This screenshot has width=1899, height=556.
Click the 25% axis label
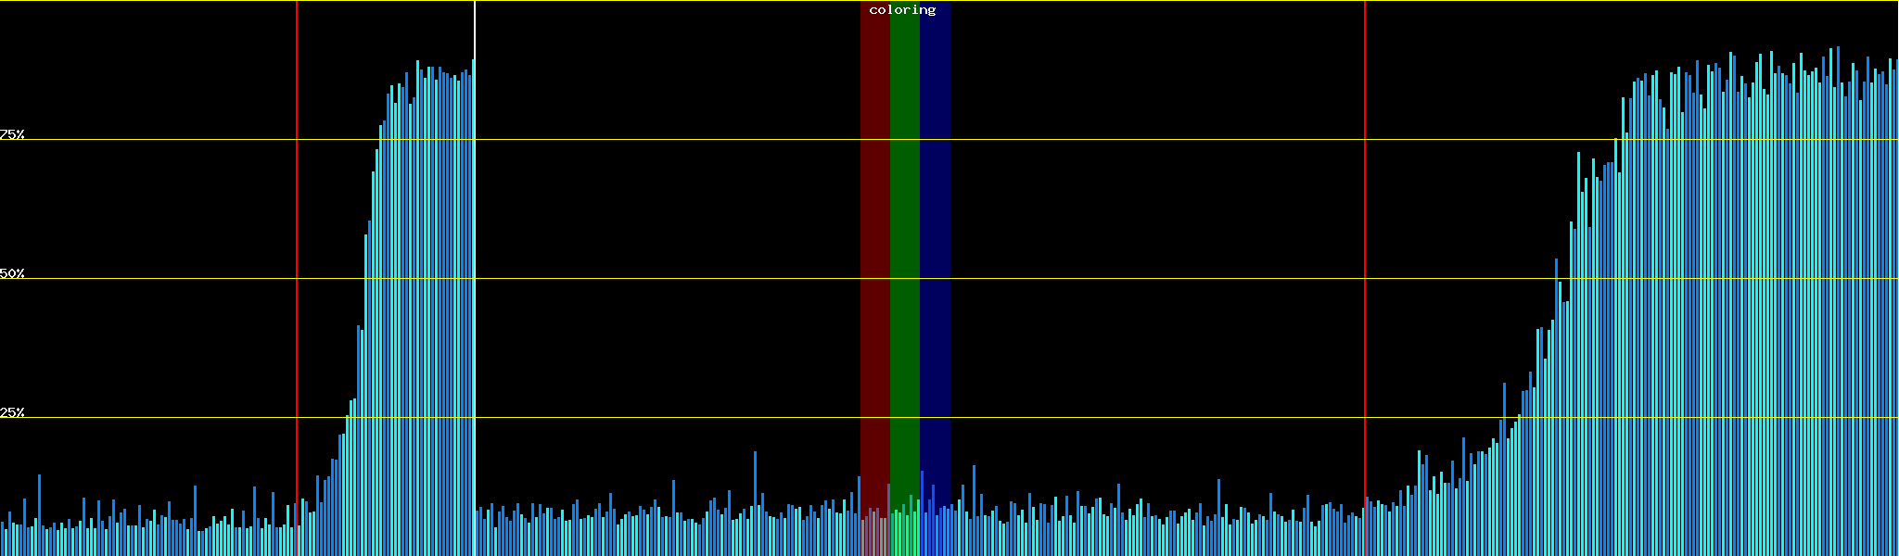coord(12,412)
